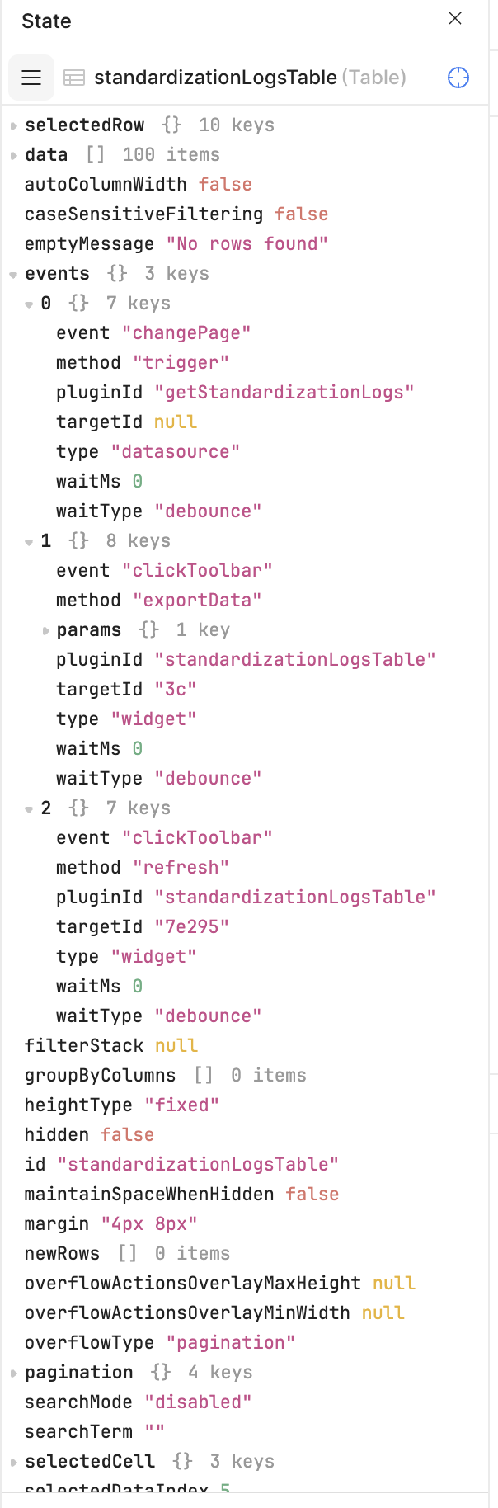Image resolution: width=498 pixels, height=1508 pixels.
Task: Collapse the events object
Action: click(14, 274)
